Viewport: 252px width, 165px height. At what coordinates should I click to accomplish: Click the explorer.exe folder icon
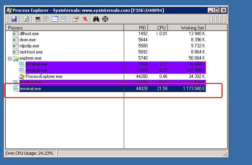coord(16,58)
